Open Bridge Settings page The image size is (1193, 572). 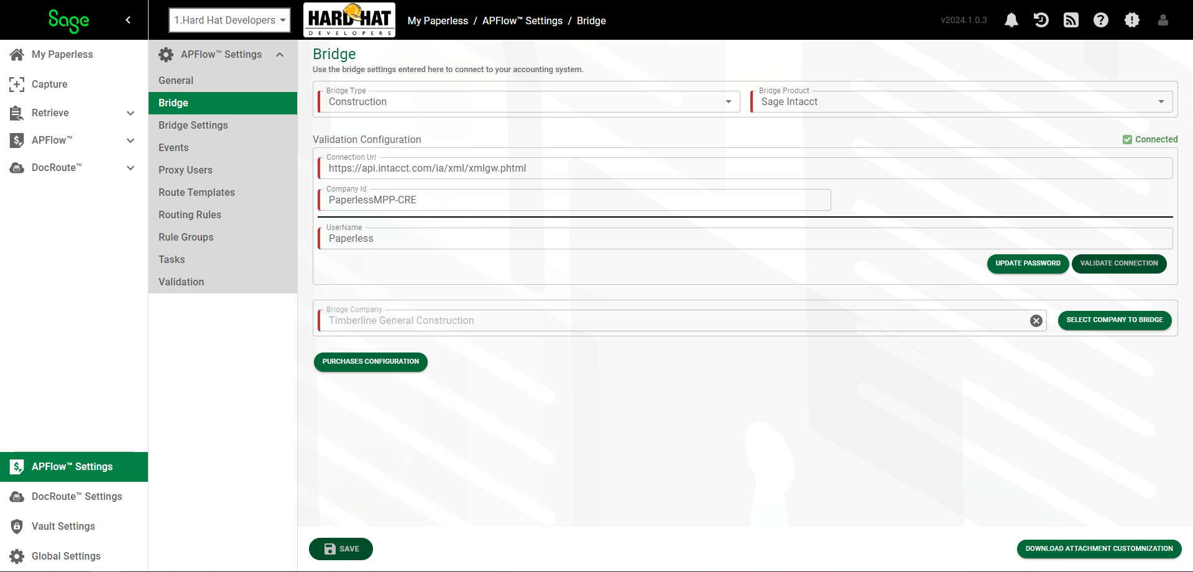pyautogui.click(x=223, y=125)
